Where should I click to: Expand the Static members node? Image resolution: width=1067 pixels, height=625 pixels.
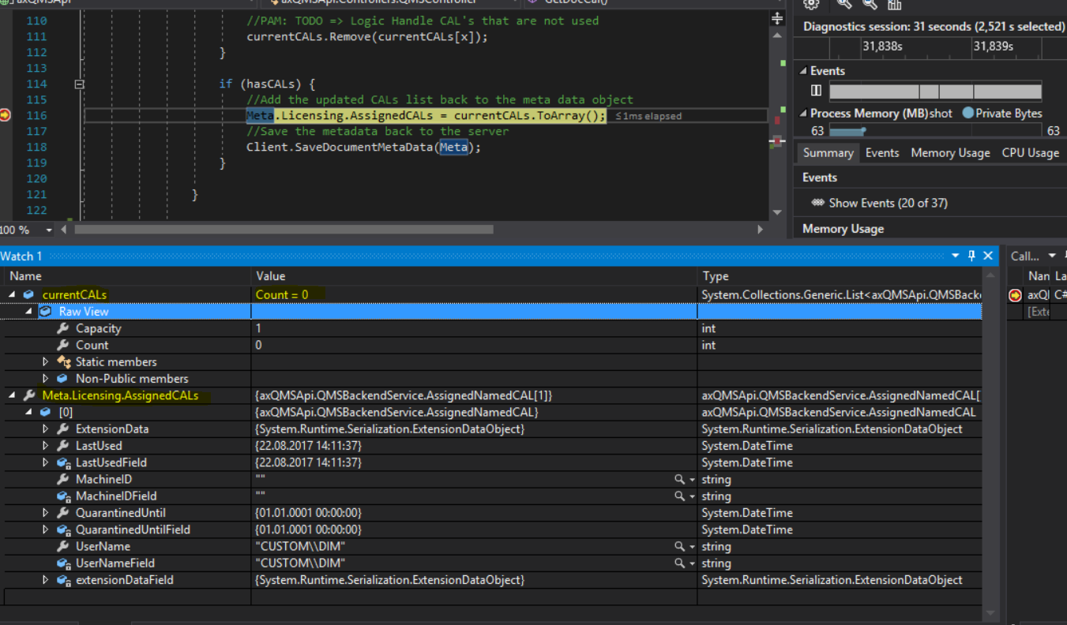coord(46,362)
